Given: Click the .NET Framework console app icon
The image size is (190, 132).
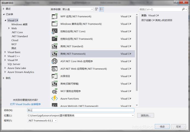Looking at the screenshot, I should click(54, 39).
